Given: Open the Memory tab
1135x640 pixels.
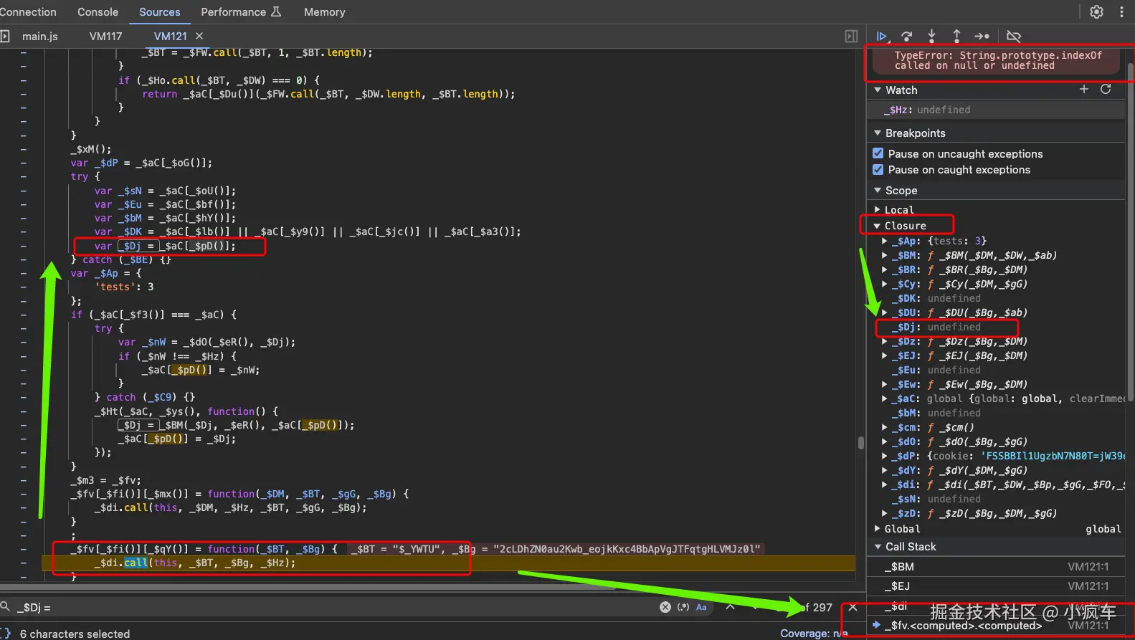Looking at the screenshot, I should pyautogui.click(x=324, y=12).
